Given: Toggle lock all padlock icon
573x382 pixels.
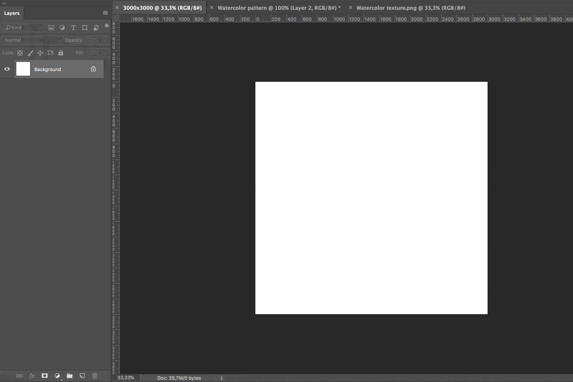Looking at the screenshot, I should pyautogui.click(x=61, y=53).
